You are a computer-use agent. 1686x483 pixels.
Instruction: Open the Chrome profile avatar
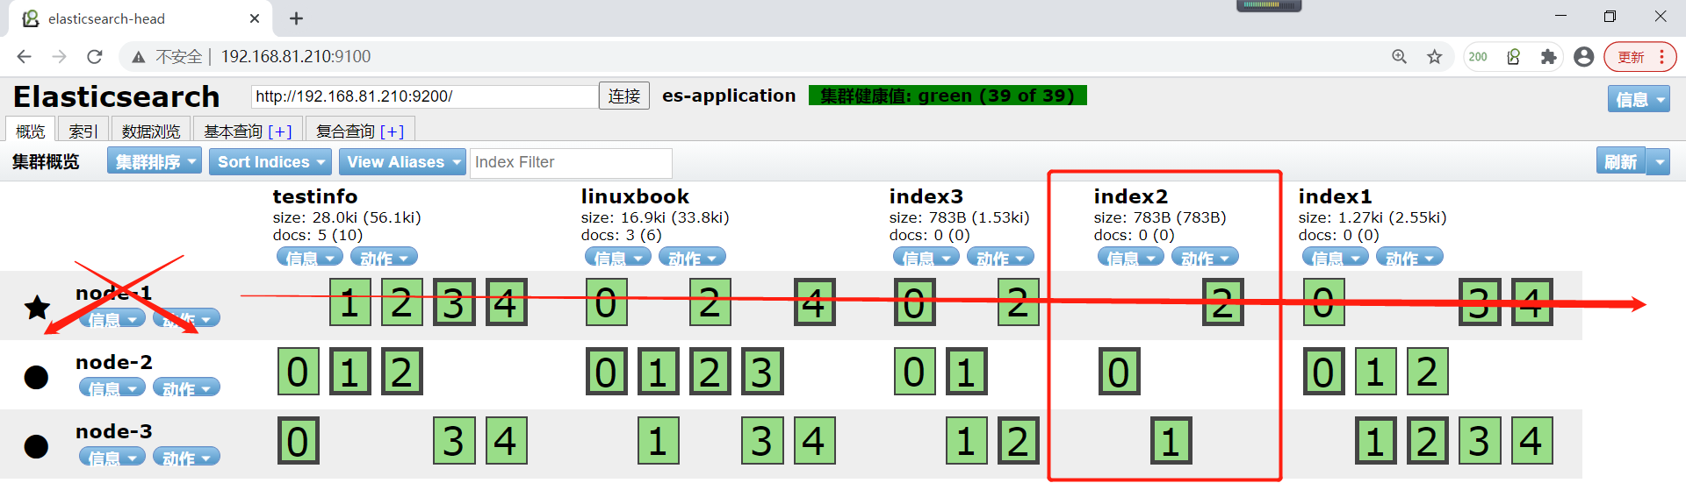pos(1584,57)
